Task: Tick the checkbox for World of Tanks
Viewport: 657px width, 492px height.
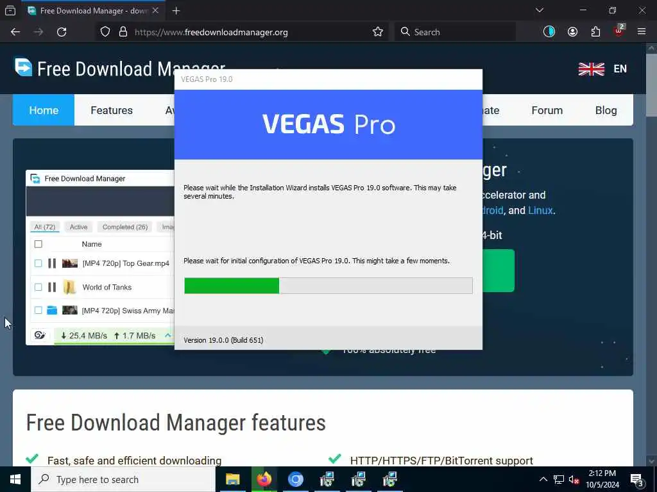Action: pyautogui.click(x=38, y=287)
